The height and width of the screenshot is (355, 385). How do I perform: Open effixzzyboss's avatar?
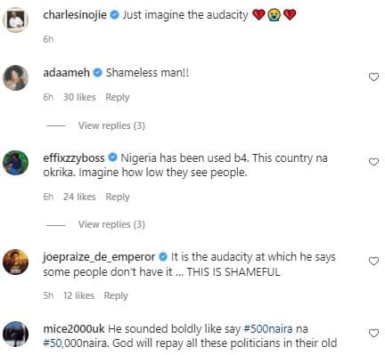(x=15, y=163)
